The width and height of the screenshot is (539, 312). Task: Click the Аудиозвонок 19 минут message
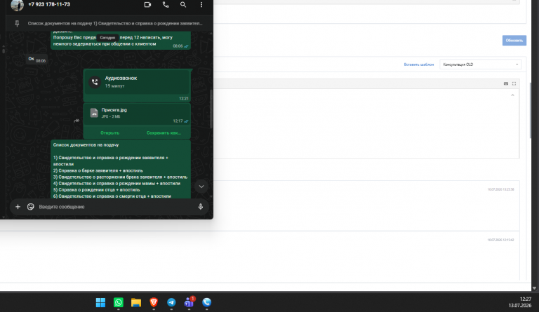point(138,85)
